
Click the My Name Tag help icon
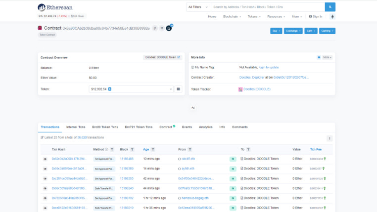click(x=192, y=68)
